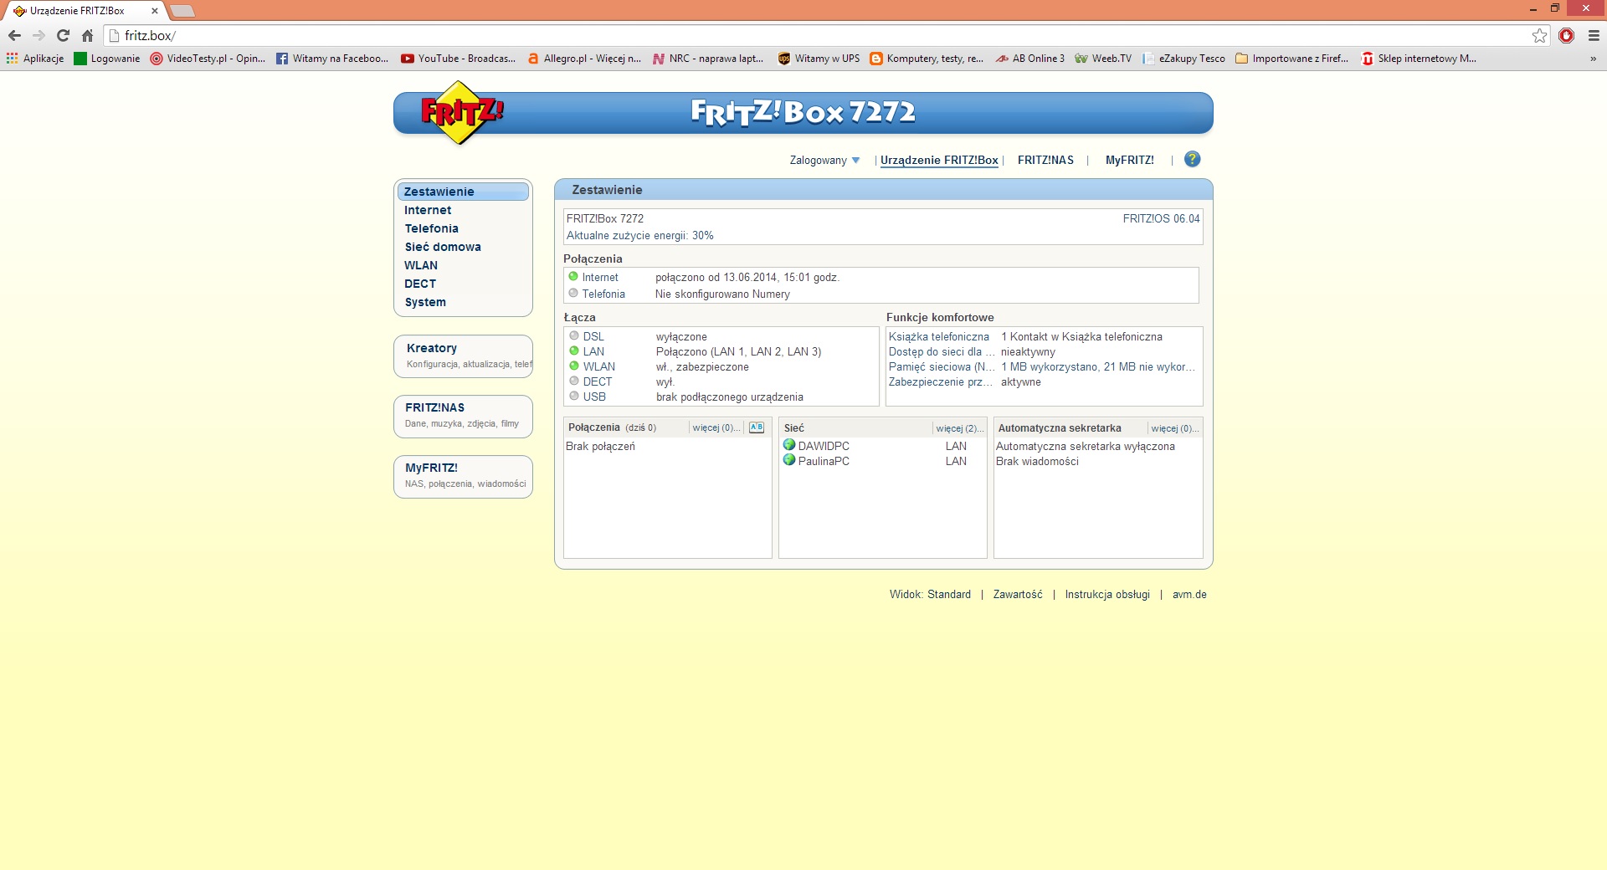This screenshot has width=1607, height=870.
Task: Click the status light next to DAWIDPC
Action: [789, 445]
